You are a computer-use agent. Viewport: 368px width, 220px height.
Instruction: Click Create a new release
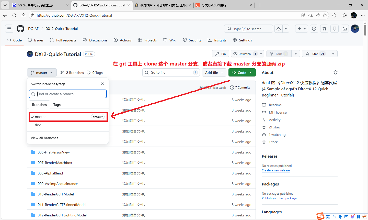click(x=276, y=170)
